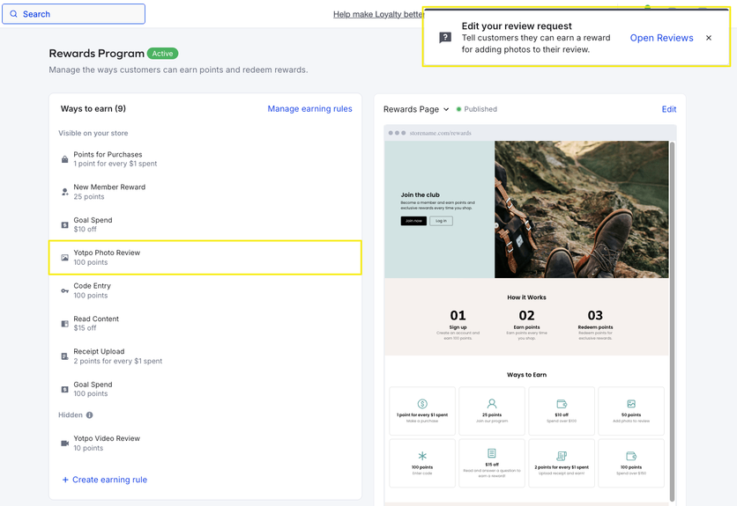This screenshot has height=506, width=737.
Task: Click Edit for the Rewards Page
Action: coord(669,109)
